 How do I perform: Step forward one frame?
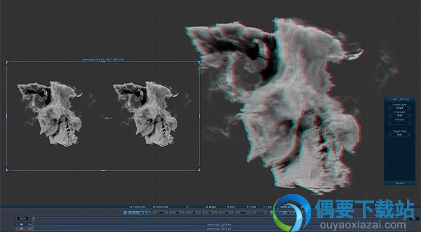[226, 212]
